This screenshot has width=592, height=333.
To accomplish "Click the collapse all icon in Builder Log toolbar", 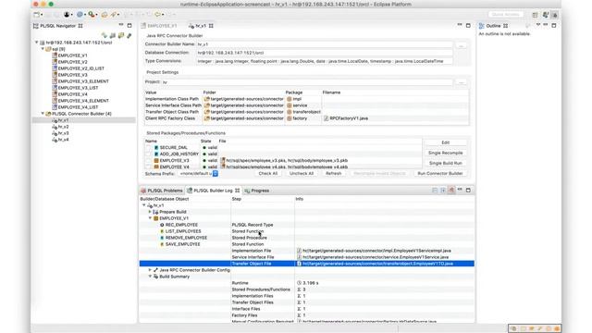I will click(435, 190).
